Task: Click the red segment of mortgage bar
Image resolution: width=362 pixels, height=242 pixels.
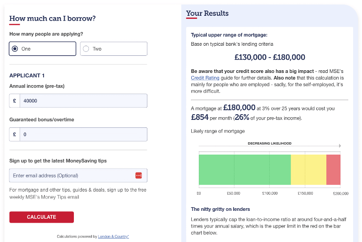Action: [333, 170]
